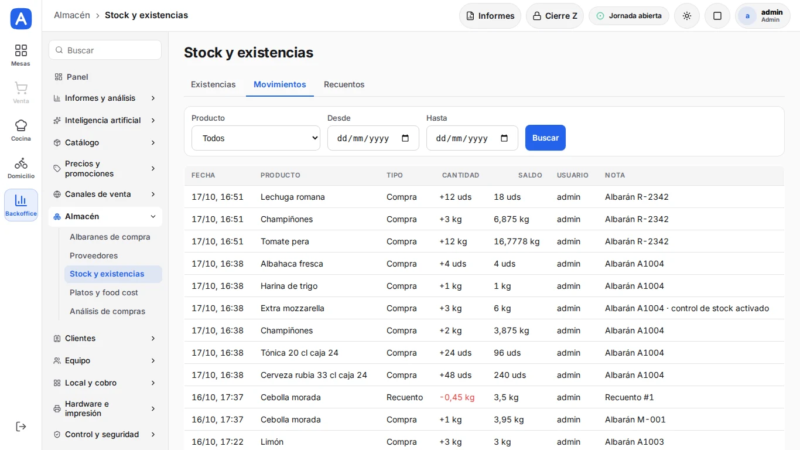The height and width of the screenshot is (450, 800).
Task: Switch to the Existencias tab
Action: [x=213, y=84]
